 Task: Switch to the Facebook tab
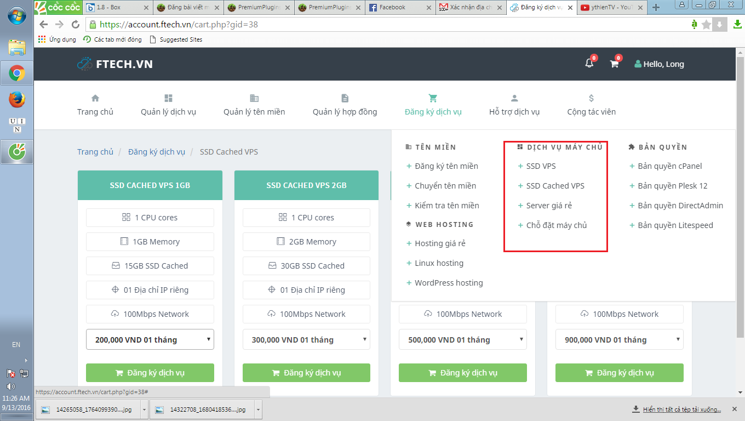coord(400,8)
